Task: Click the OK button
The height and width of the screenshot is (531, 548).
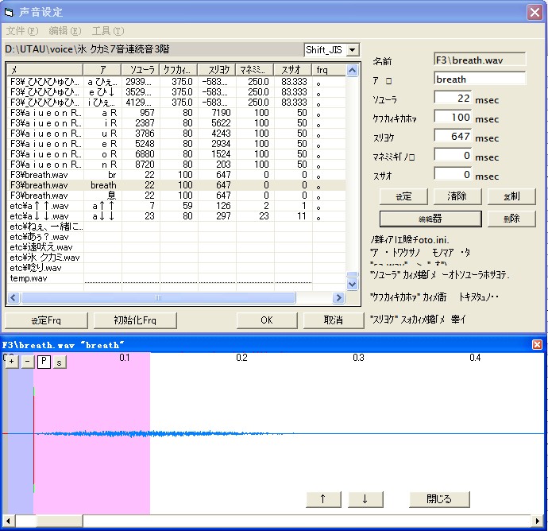Action: [x=267, y=320]
